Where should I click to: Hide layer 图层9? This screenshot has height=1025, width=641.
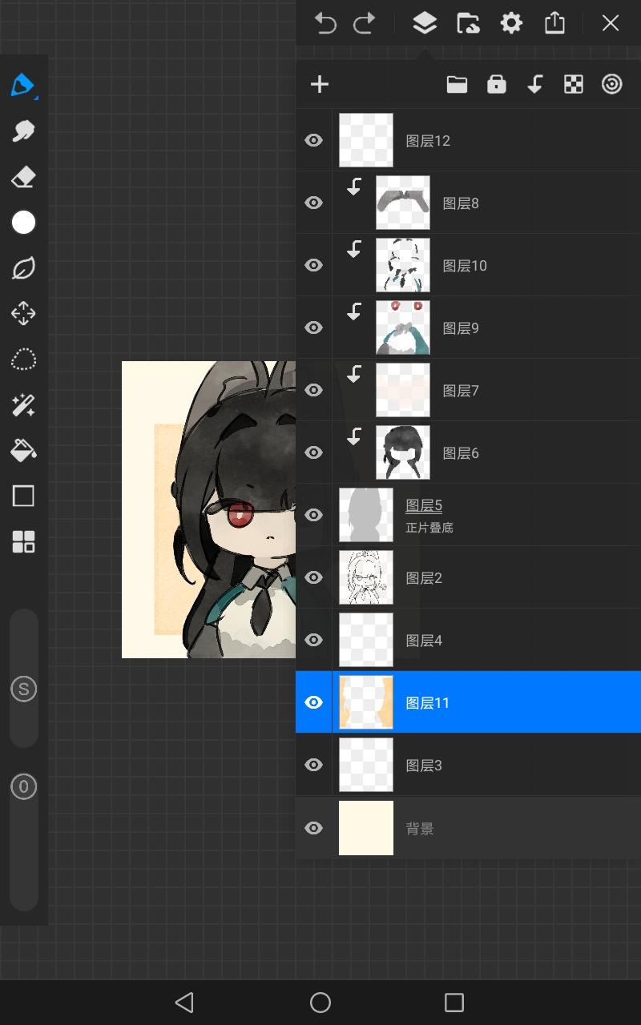coord(314,328)
